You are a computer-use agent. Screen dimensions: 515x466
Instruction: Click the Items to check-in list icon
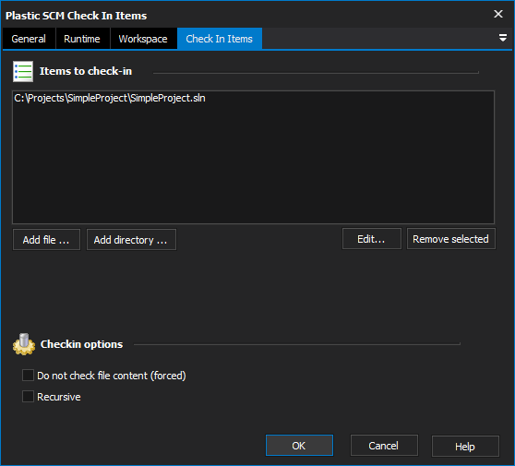pos(23,71)
